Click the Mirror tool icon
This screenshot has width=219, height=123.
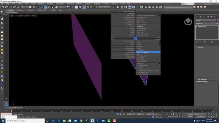[x=114, y=7]
